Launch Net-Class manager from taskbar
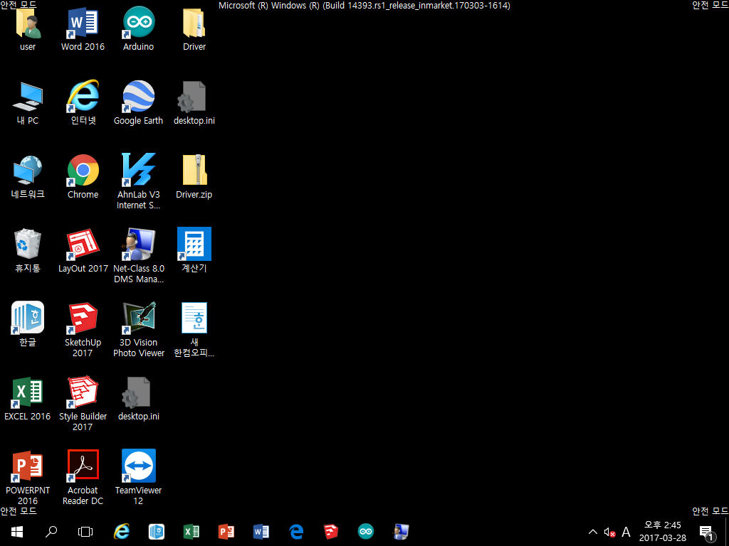729x546 pixels. (401, 532)
